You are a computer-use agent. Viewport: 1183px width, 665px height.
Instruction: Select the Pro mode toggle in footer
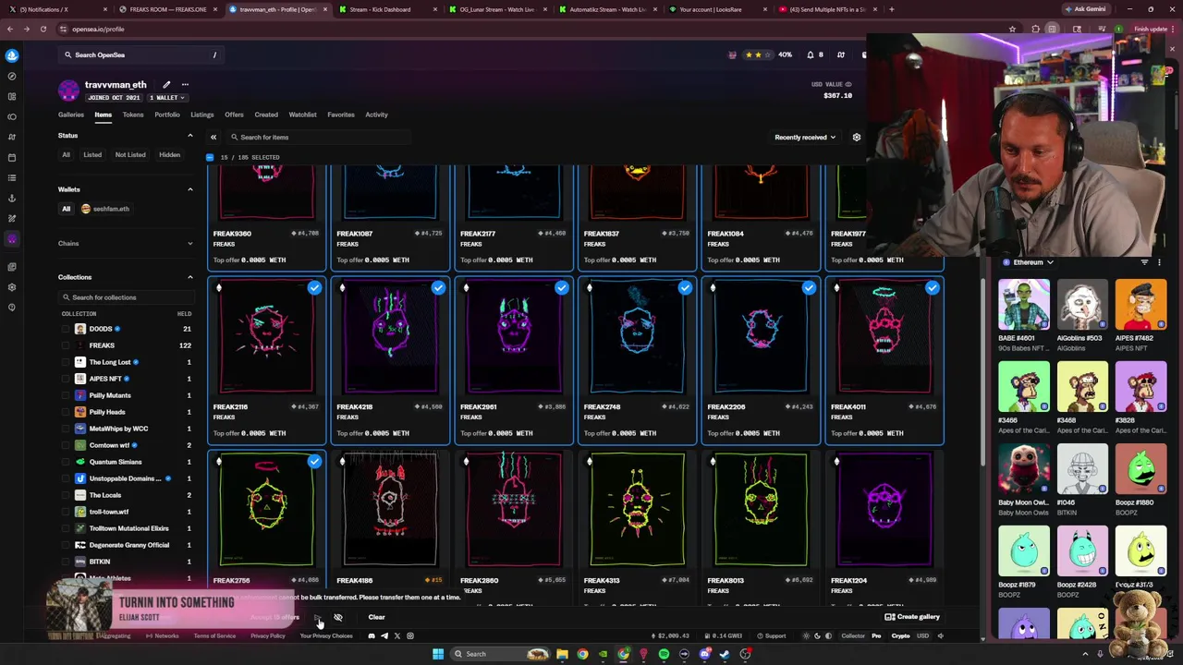[876, 635]
